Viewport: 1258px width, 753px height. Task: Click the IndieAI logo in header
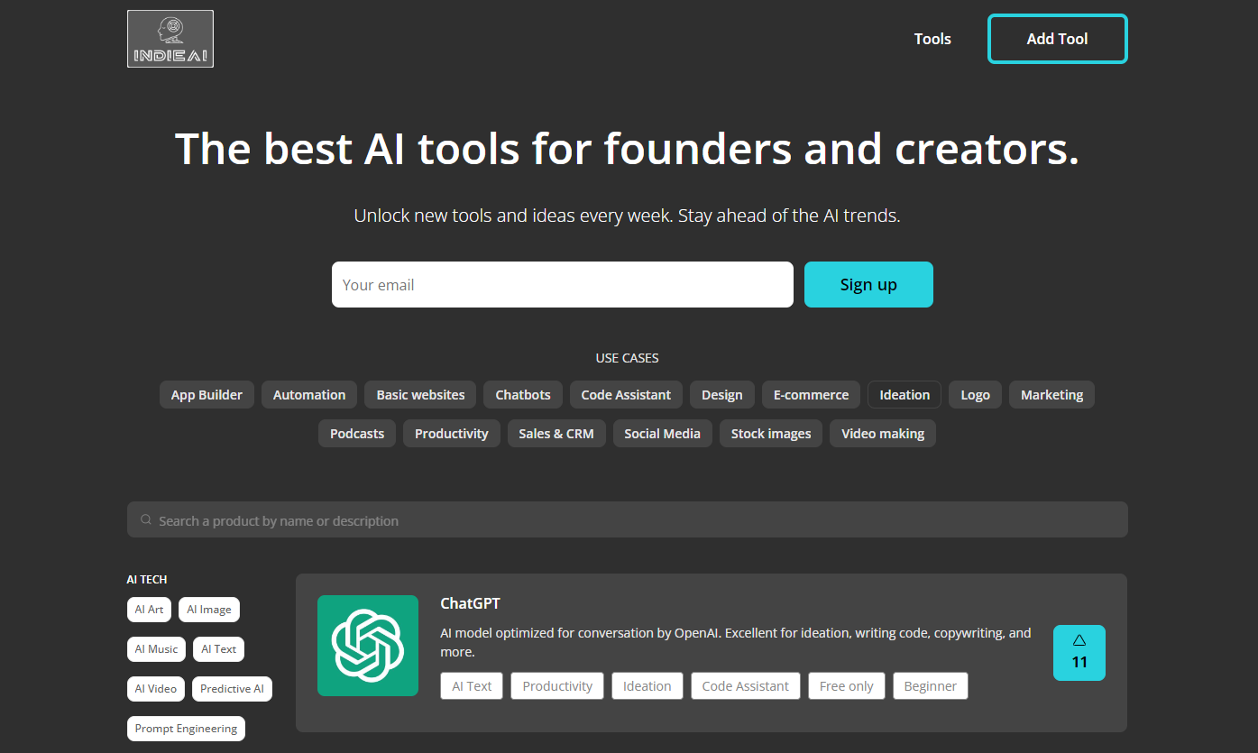170,39
